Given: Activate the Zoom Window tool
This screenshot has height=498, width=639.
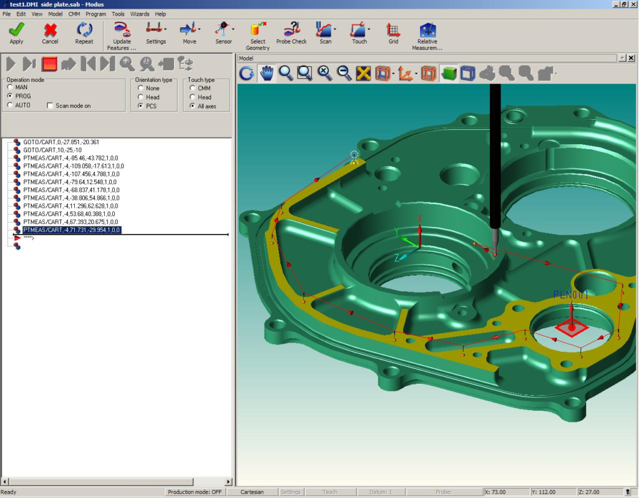Looking at the screenshot, I should click(x=304, y=73).
